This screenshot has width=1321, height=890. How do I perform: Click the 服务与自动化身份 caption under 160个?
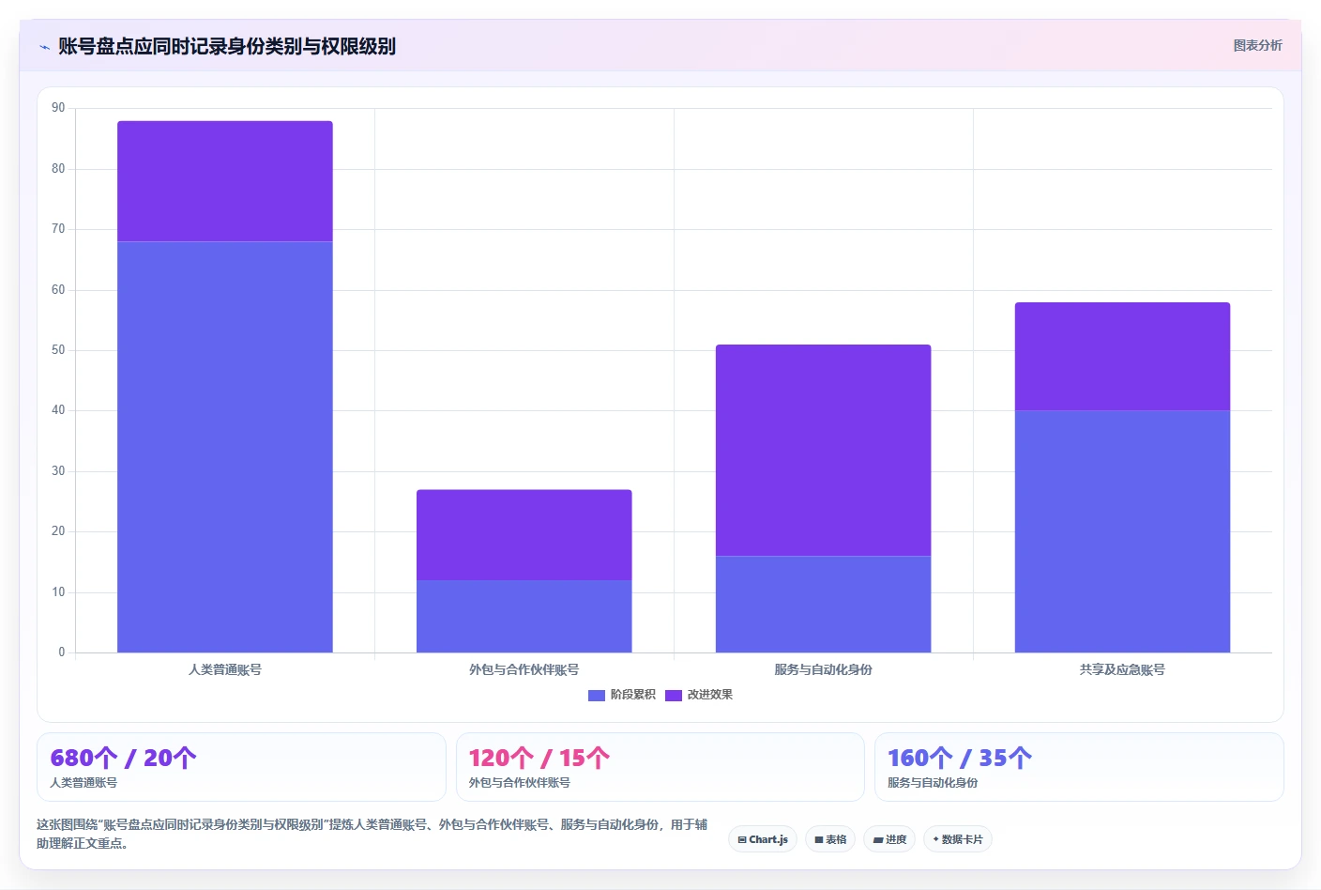(x=933, y=782)
